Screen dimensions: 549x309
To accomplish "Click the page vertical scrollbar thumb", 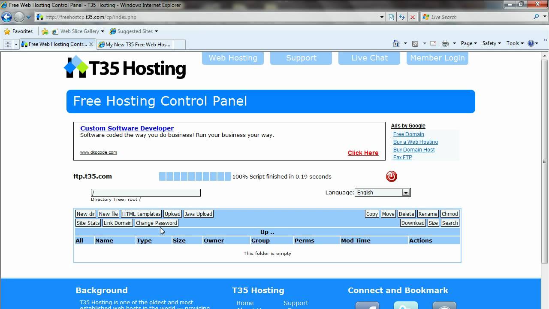I will (x=545, y=161).
